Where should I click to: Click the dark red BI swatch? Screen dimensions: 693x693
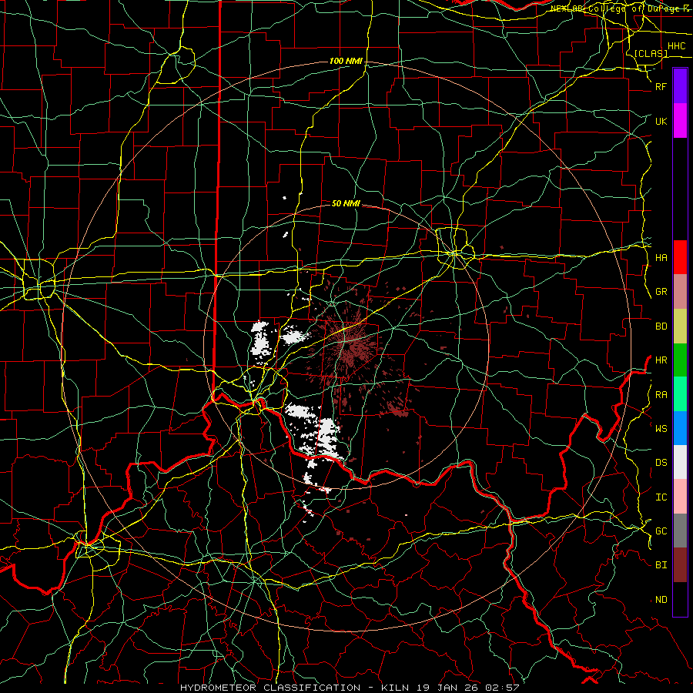pos(680,565)
